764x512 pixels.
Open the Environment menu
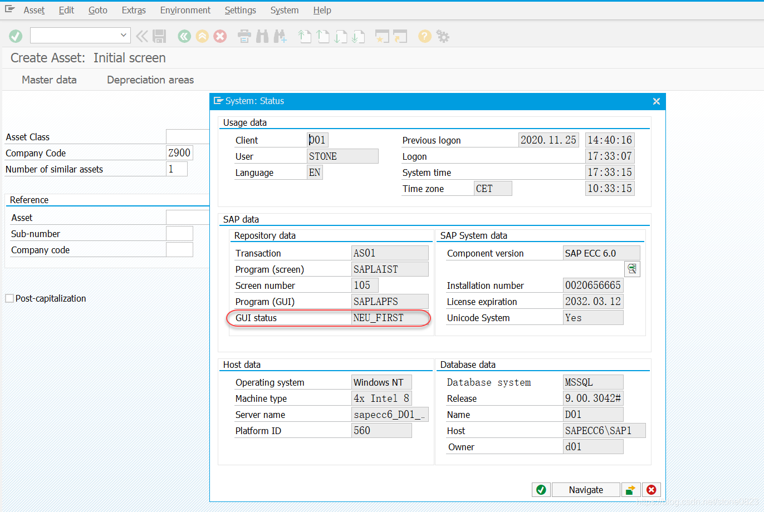pos(185,10)
